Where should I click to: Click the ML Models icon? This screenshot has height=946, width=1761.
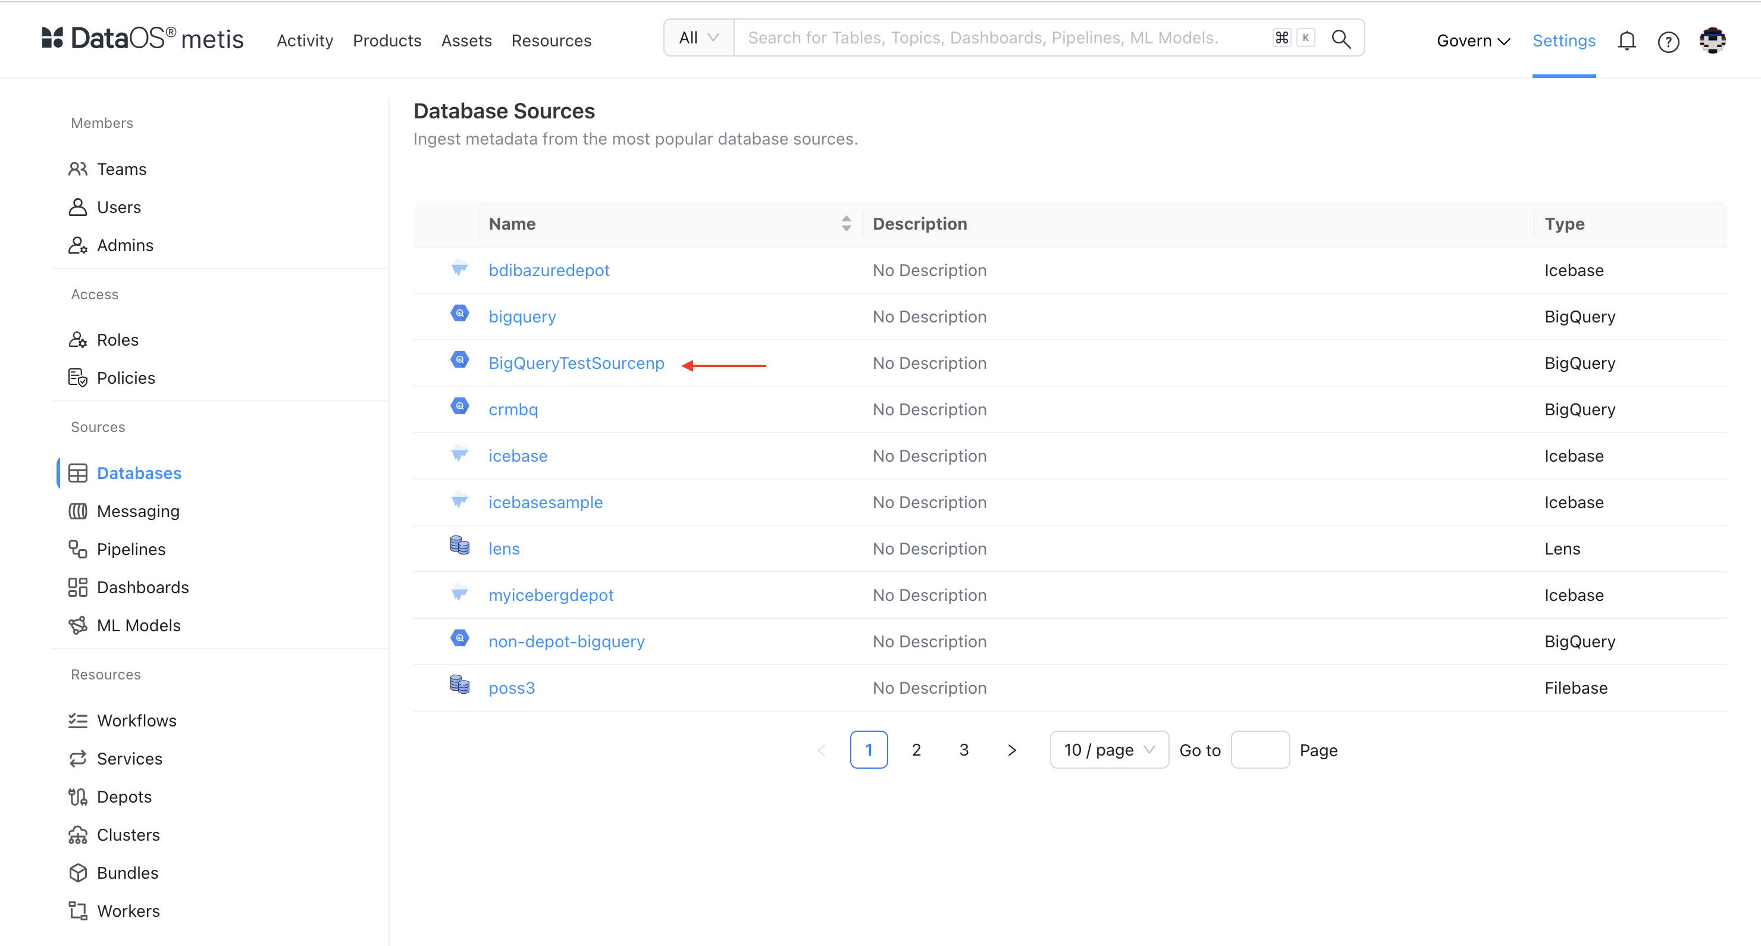click(78, 625)
